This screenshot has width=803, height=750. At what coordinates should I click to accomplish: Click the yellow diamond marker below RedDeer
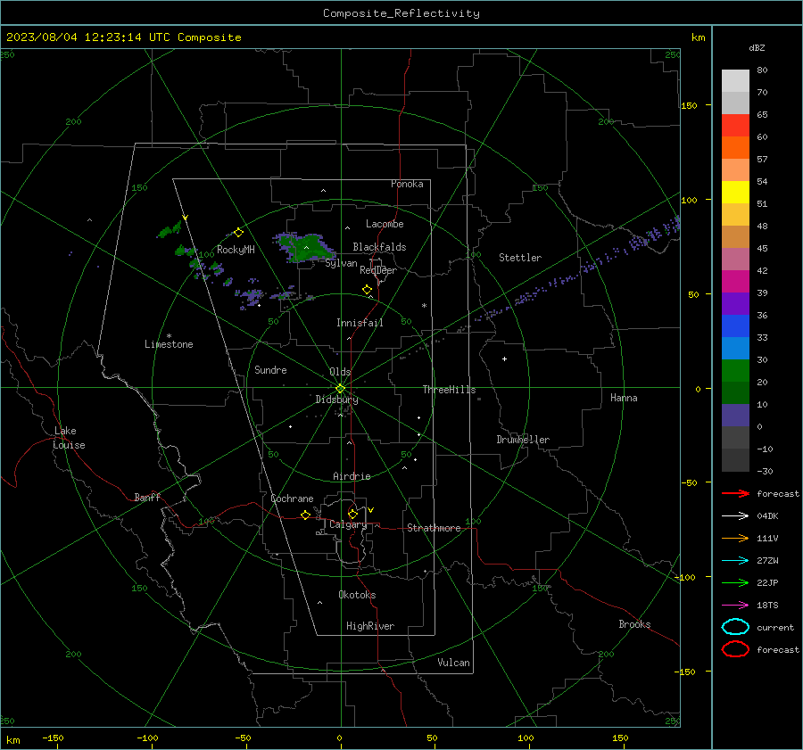pos(368,290)
